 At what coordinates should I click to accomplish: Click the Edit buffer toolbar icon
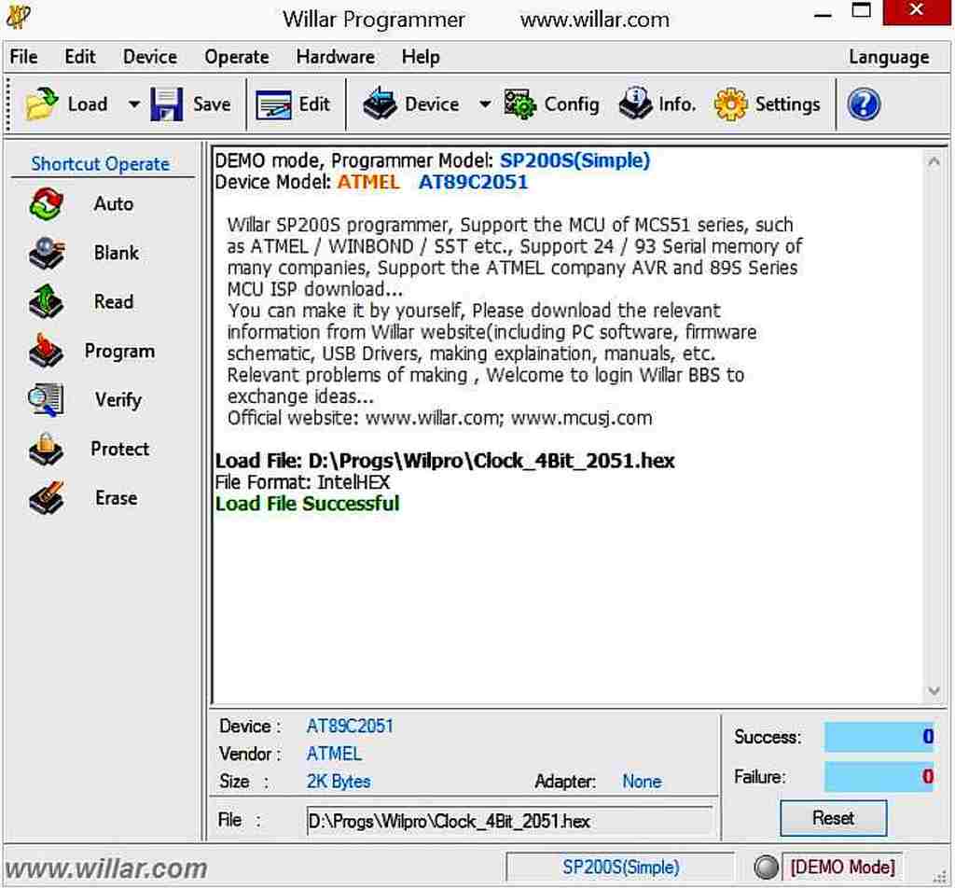(273, 104)
